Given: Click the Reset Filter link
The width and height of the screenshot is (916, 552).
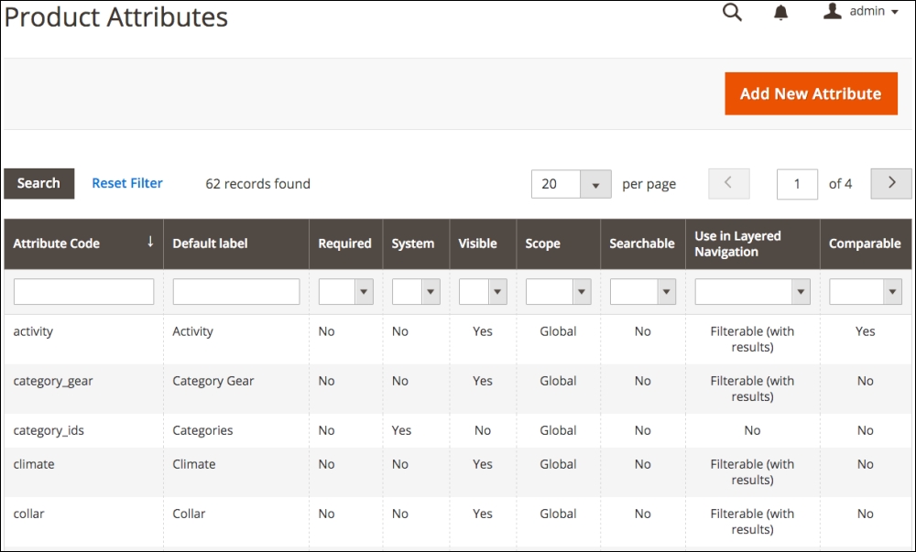Looking at the screenshot, I should (127, 183).
